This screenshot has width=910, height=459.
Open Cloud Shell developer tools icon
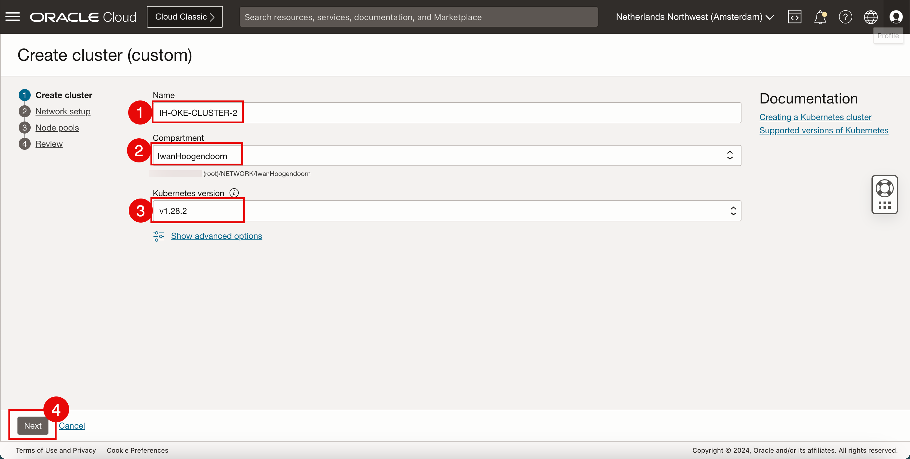(794, 17)
